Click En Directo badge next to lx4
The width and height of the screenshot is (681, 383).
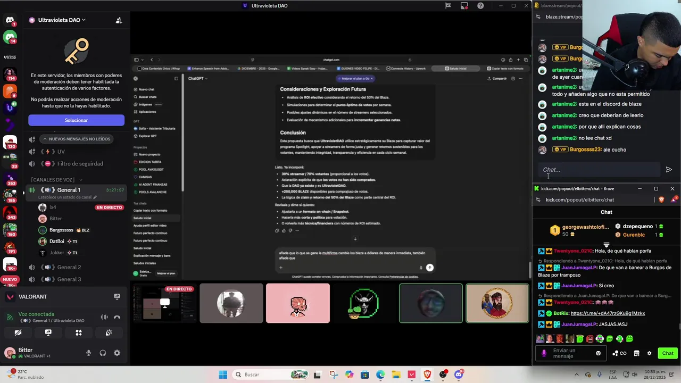(x=109, y=207)
